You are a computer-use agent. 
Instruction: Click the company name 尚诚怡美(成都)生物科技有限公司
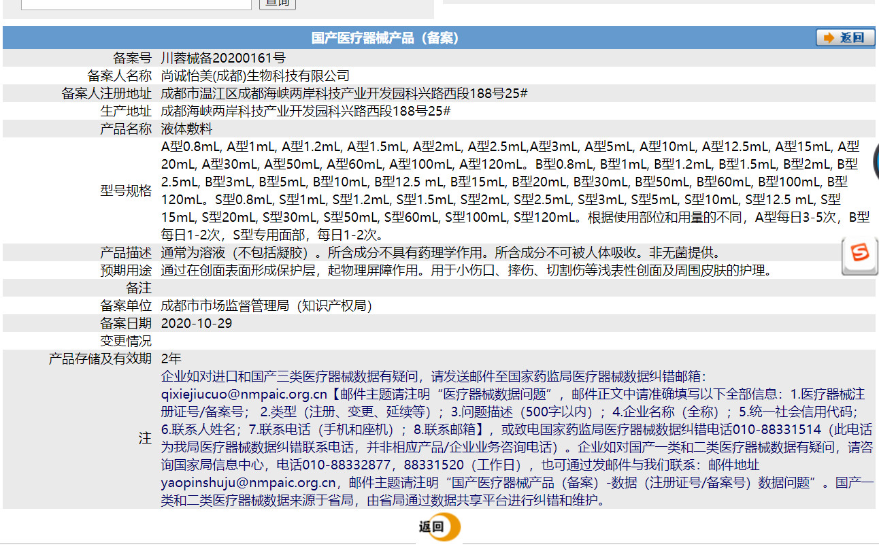255,76
